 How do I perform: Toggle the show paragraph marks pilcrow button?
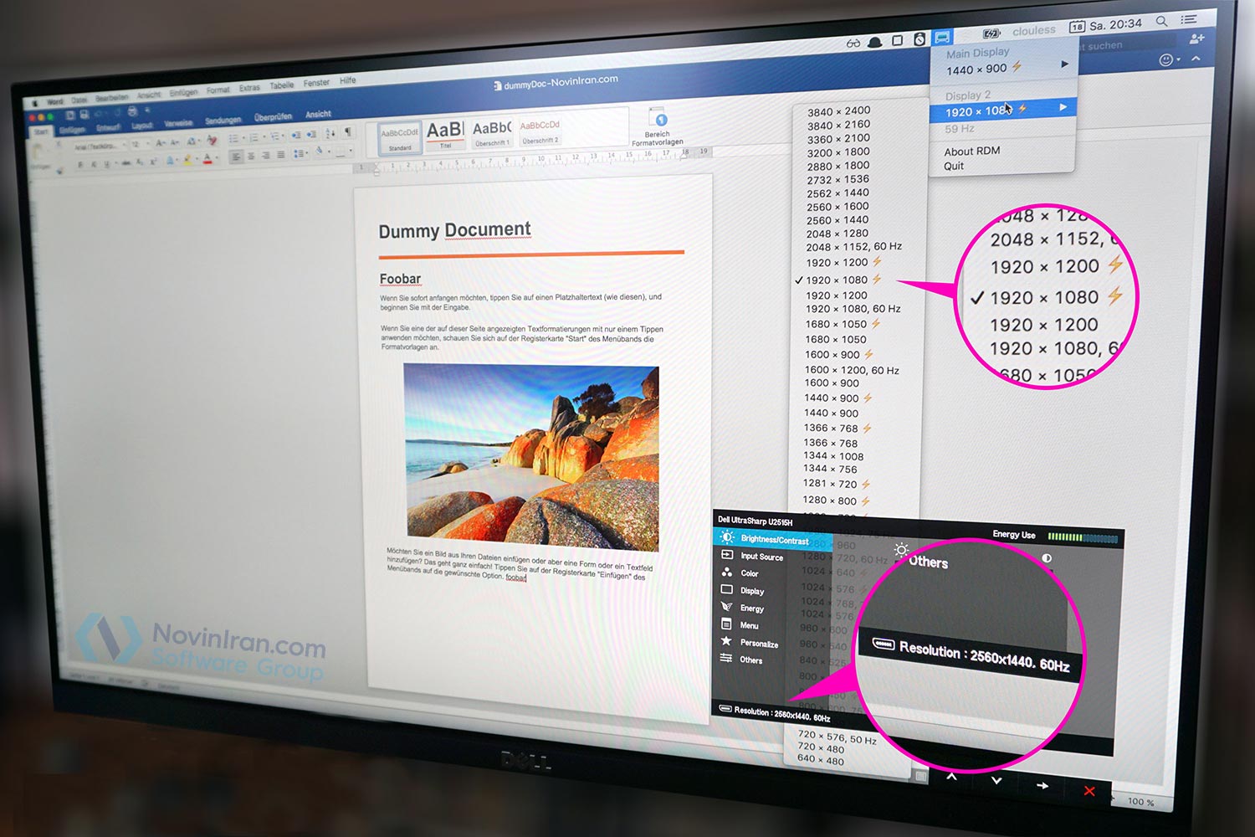click(x=348, y=132)
